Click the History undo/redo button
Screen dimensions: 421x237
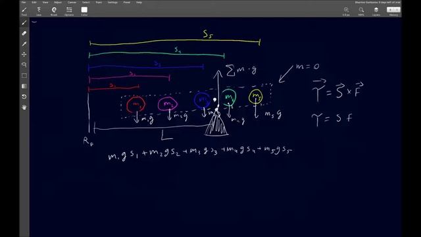point(393,10)
